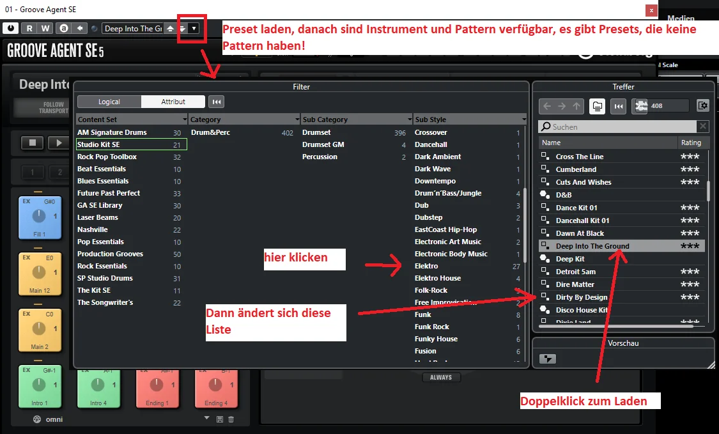Open the Sub Category column dropdown
Image resolution: width=719 pixels, height=434 pixels.
pos(410,120)
